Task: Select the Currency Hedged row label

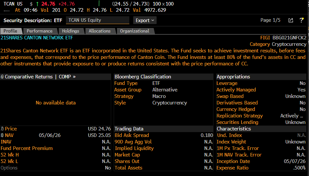Action: tap(236, 109)
